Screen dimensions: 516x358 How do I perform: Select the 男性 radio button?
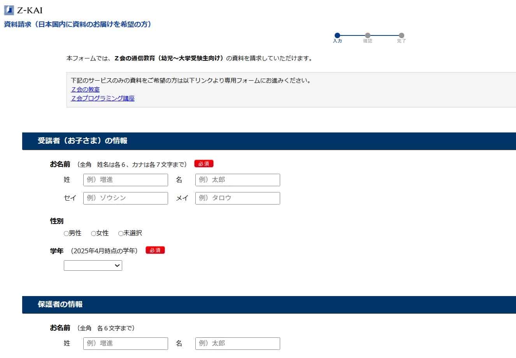pyautogui.click(x=66, y=234)
